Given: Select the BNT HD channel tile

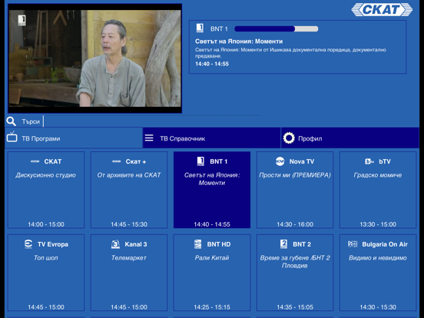Looking at the screenshot, I should pyautogui.click(x=212, y=273).
